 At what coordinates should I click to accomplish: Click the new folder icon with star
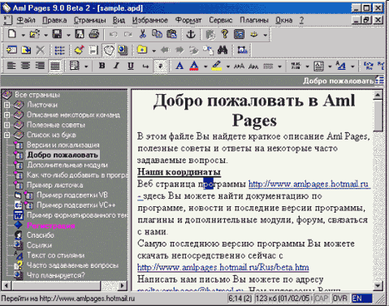pyautogui.click(x=142, y=50)
